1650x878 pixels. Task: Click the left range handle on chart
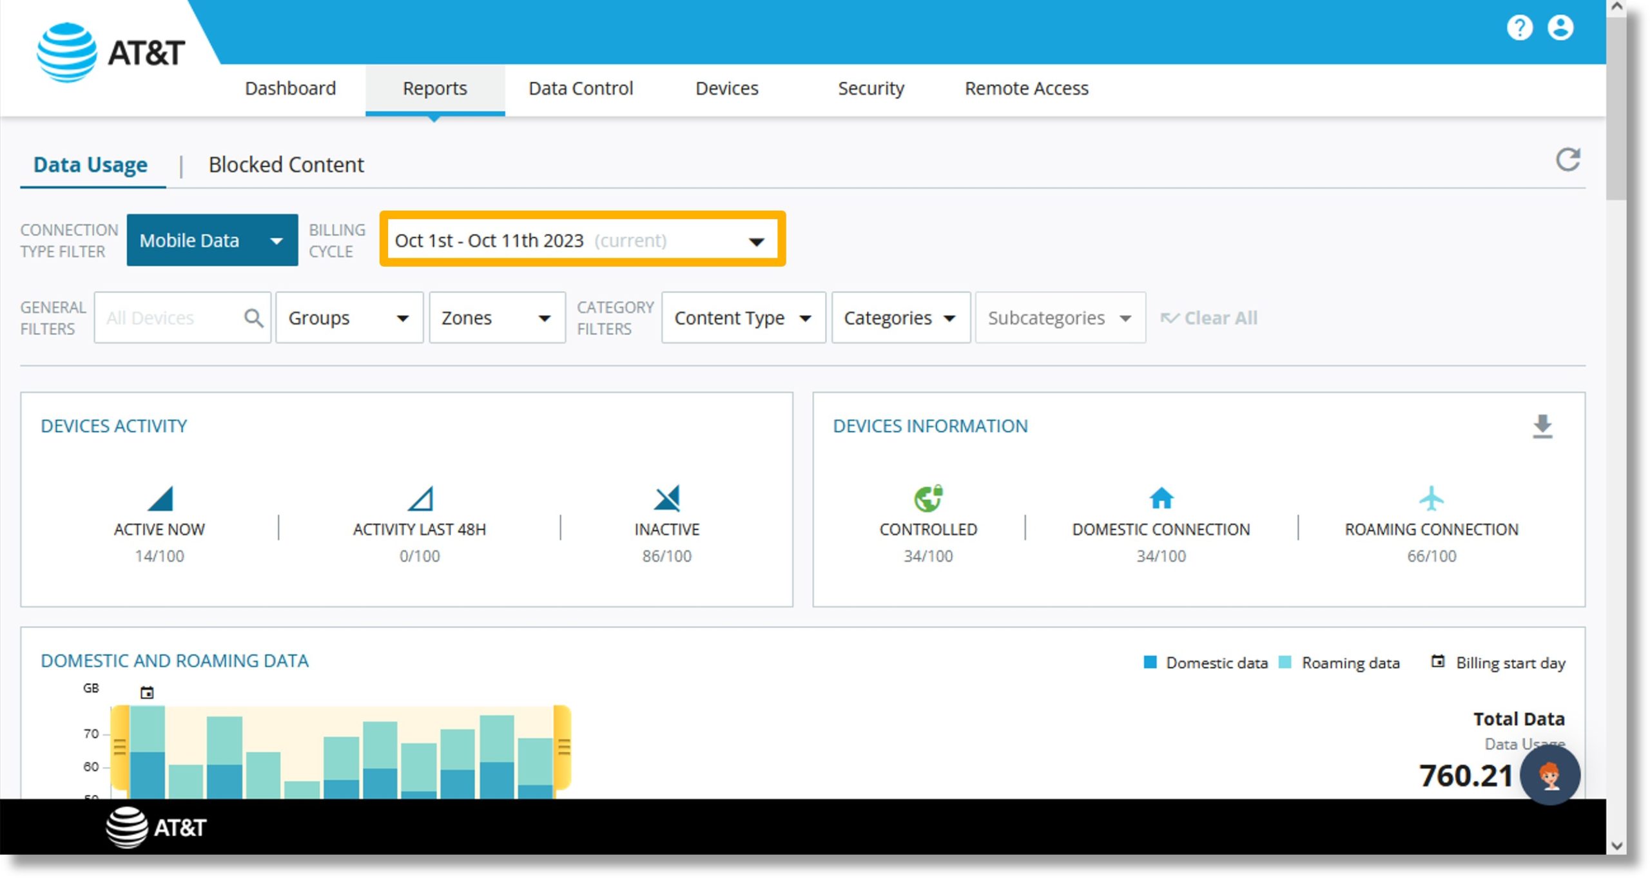coord(119,747)
